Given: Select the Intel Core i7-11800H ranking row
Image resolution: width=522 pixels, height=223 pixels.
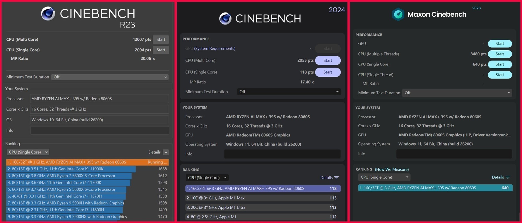Looking at the screenshot, I should point(87,210).
